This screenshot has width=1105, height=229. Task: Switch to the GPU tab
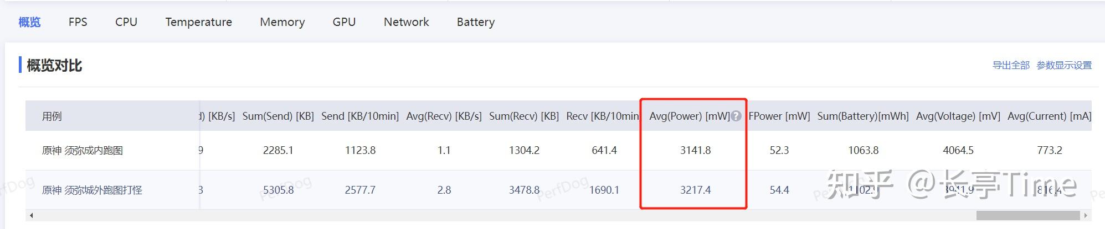pyautogui.click(x=344, y=22)
